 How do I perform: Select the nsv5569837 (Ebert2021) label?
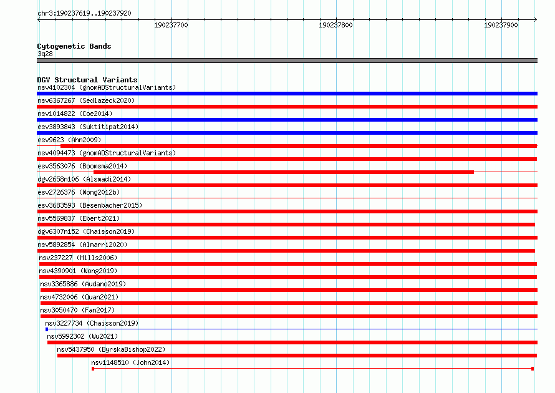point(79,218)
